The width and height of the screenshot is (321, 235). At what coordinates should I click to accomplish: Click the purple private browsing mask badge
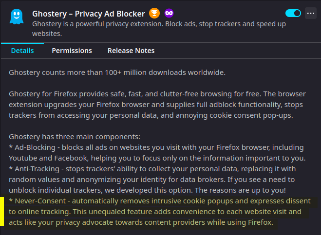pyautogui.click(x=169, y=13)
